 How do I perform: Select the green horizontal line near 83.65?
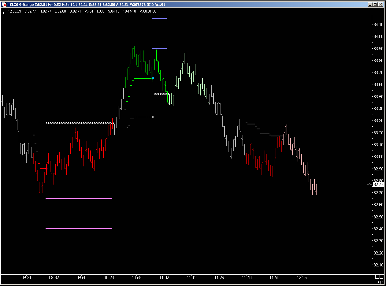coord(143,78)
